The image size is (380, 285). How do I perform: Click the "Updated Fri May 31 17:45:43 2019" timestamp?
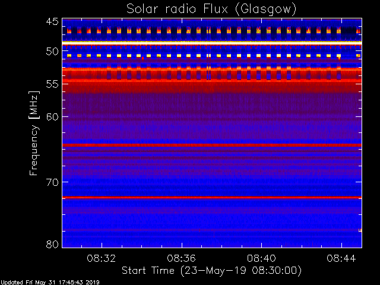point(50,283)
